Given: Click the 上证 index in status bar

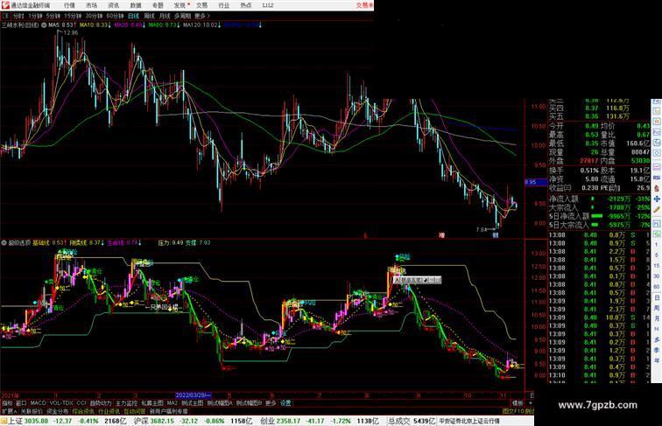Looking at the screenshot, I should [15, 421].
